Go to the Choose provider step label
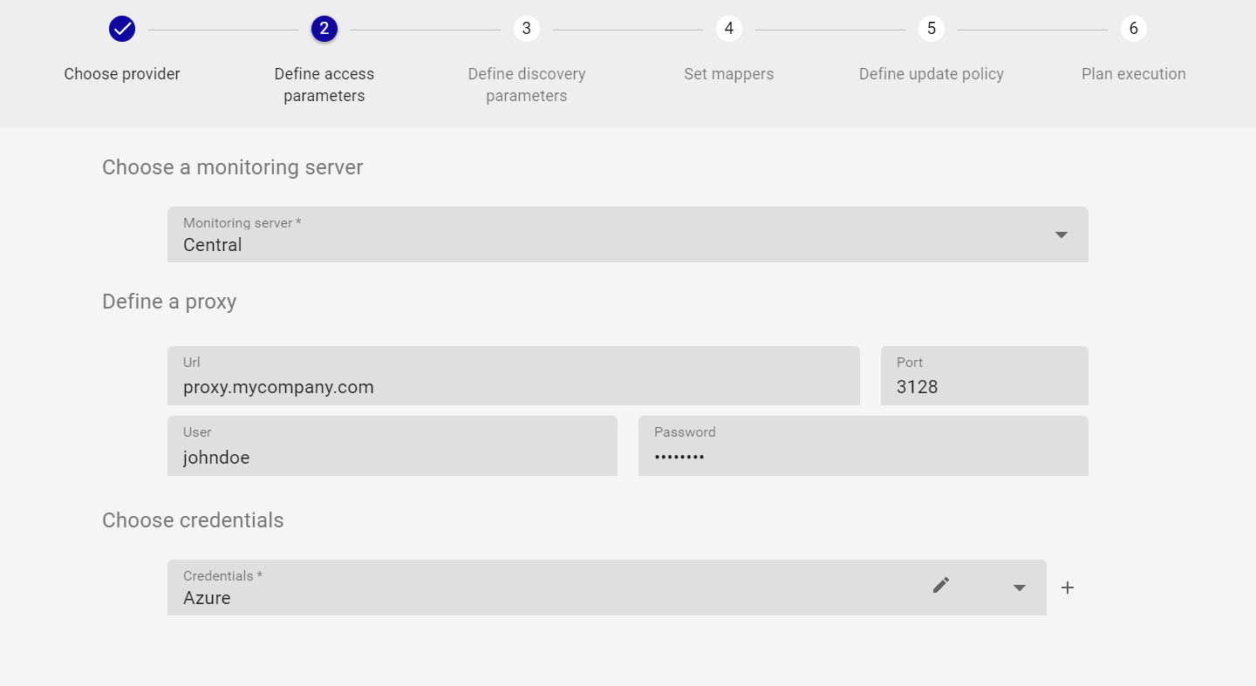The image size is (1256, 686). (122, 74)
